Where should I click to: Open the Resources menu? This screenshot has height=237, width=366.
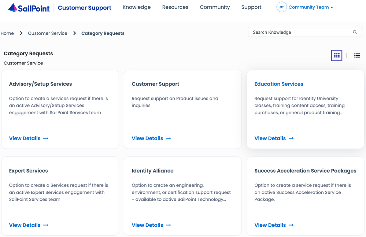(175, 7)
